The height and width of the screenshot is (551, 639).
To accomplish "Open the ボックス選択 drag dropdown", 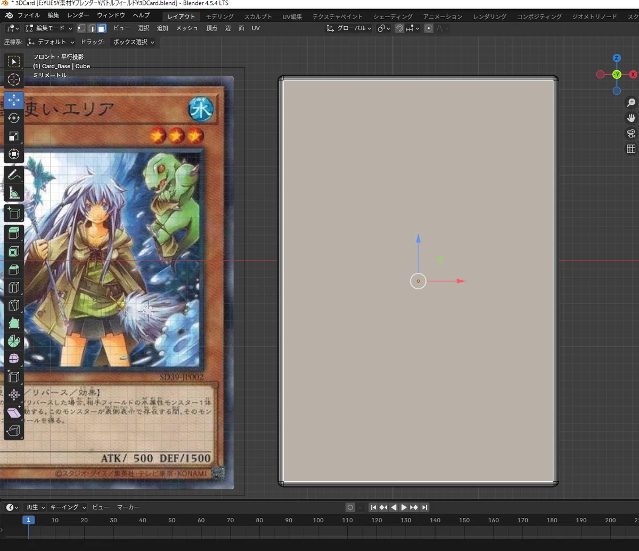I will [134, 42].
